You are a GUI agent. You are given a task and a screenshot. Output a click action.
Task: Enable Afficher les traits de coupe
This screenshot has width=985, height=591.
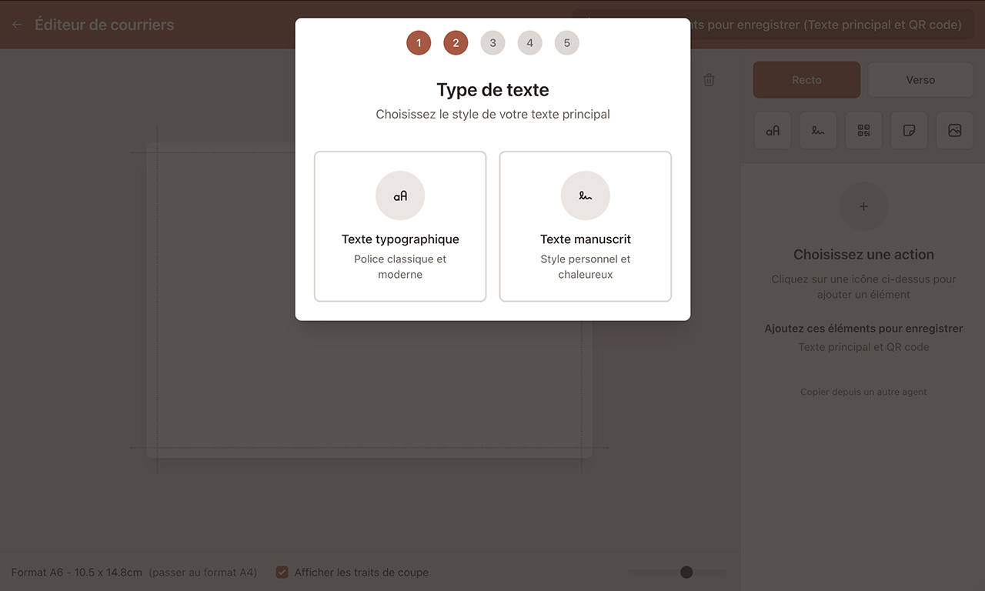(x=282, y=572)
